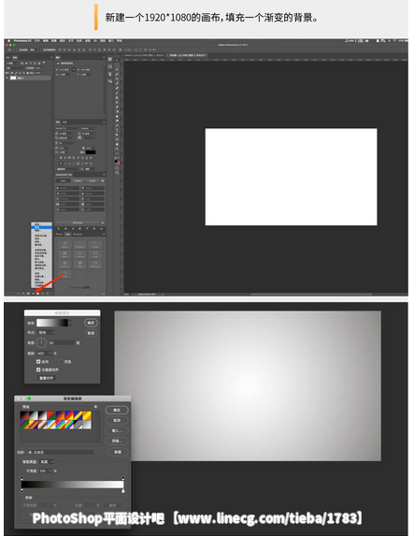This screenshot has height=536, width=414.
Task: Select the Black, White gradient preset
Action: [x=42, y=415]
